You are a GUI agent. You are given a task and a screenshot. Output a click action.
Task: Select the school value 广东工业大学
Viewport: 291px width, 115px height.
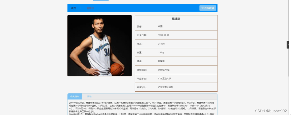click(164, 79)
